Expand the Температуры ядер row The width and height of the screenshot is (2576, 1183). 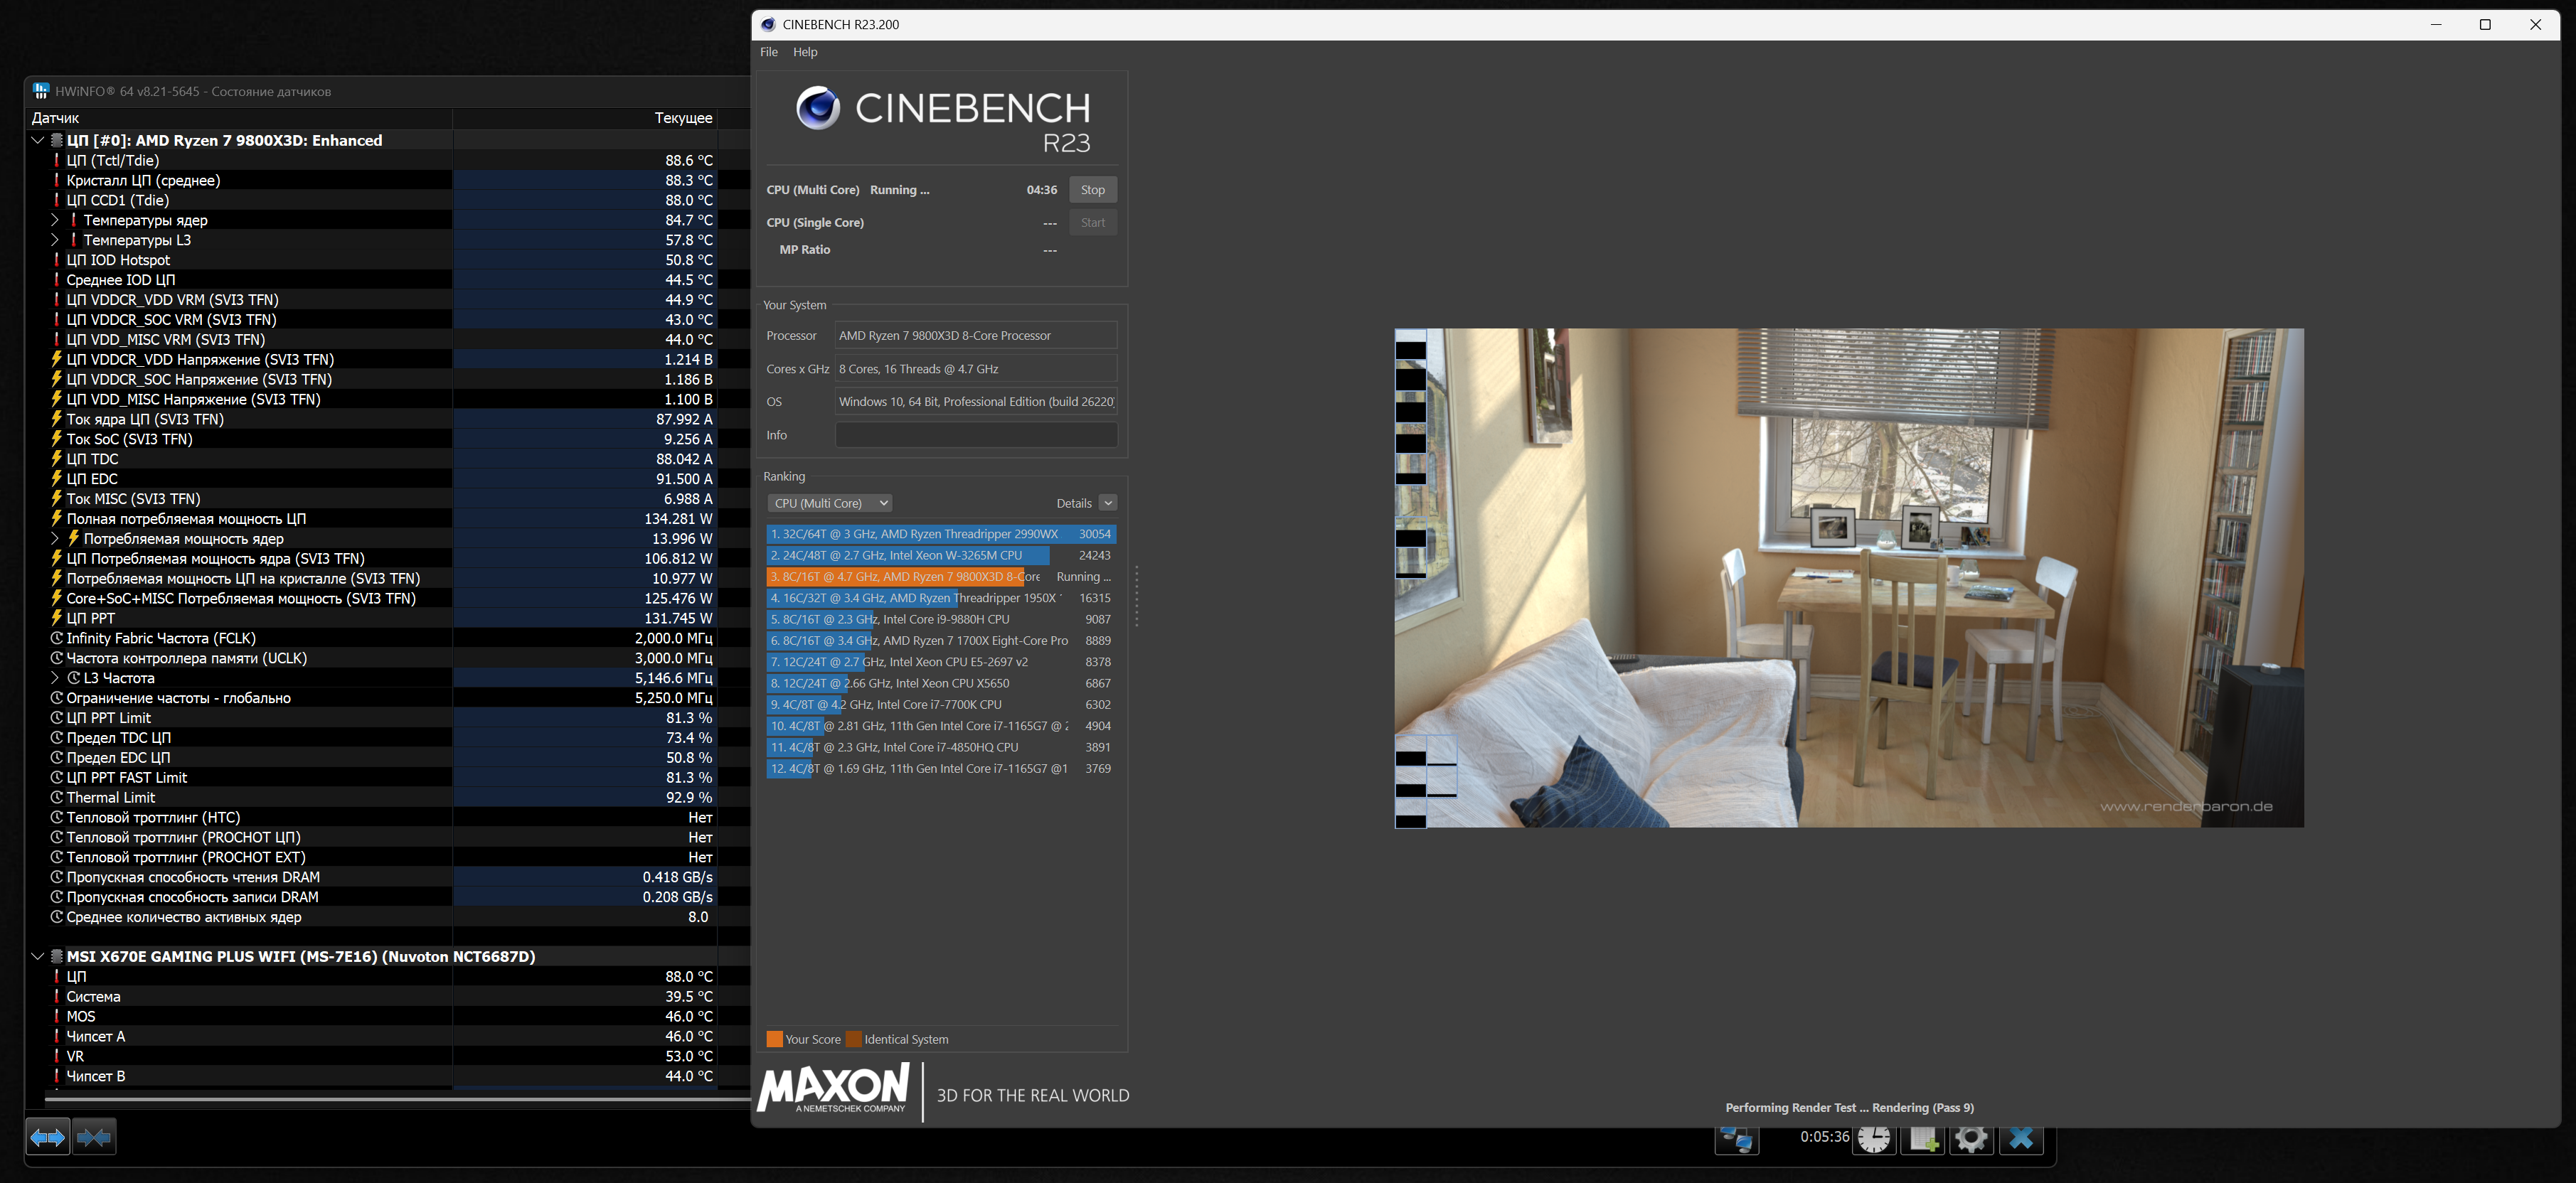[55, 220]
